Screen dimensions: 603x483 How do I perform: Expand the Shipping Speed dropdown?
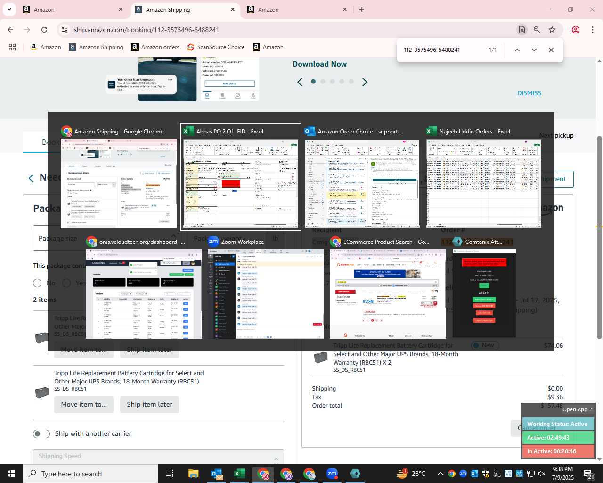pyautogui.click(x=158, y=457)
